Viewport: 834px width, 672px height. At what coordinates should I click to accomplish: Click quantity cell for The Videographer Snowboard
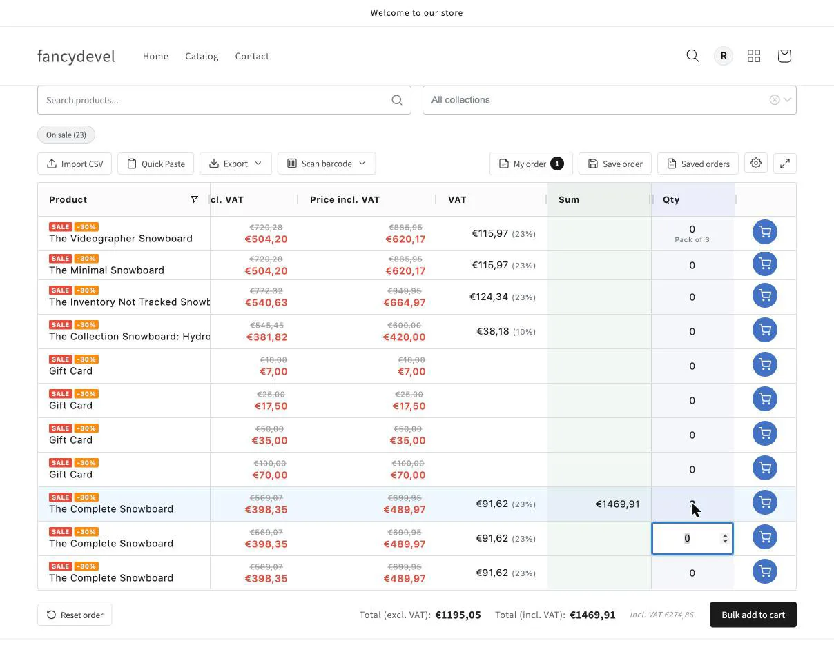(692, 233)
